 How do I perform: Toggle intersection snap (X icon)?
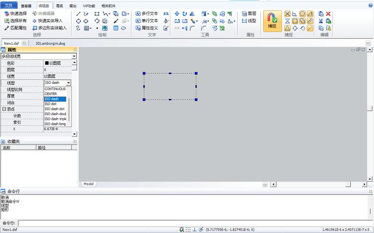click(288, 14)
